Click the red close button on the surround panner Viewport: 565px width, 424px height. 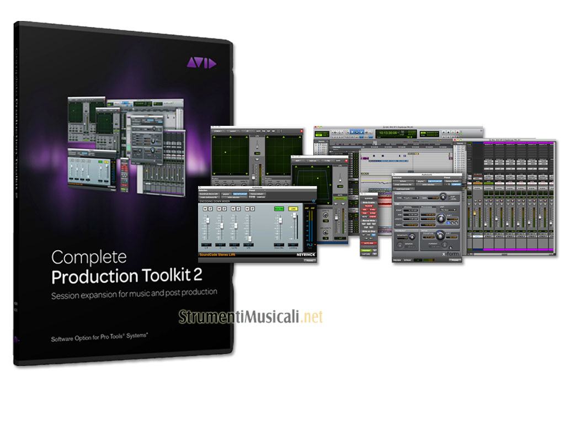click(x=301, y=131)
